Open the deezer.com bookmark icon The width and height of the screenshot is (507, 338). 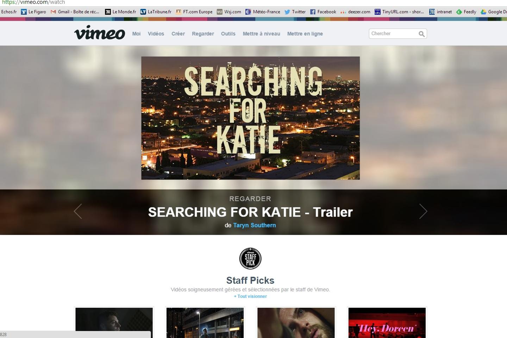(x=343, y=12)
